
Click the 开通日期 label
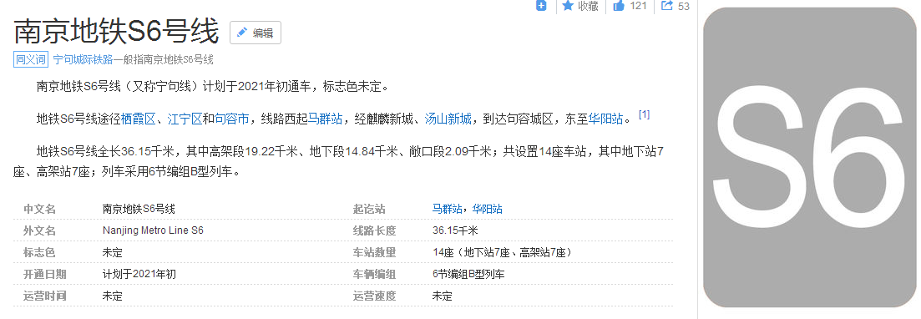pyautogui.click(x=44, y=275)
